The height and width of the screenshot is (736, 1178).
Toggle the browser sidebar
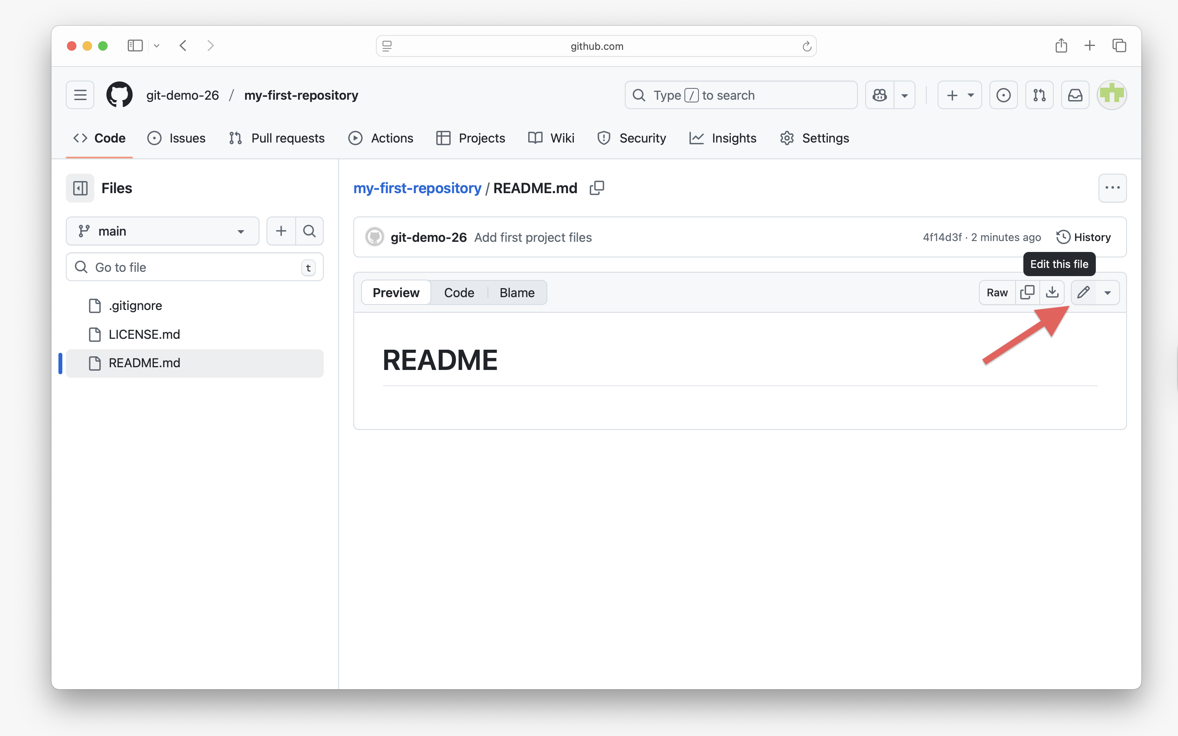(135, 45)
